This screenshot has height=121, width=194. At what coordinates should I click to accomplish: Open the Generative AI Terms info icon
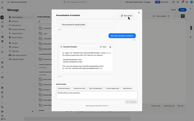[x=107, y=106]
